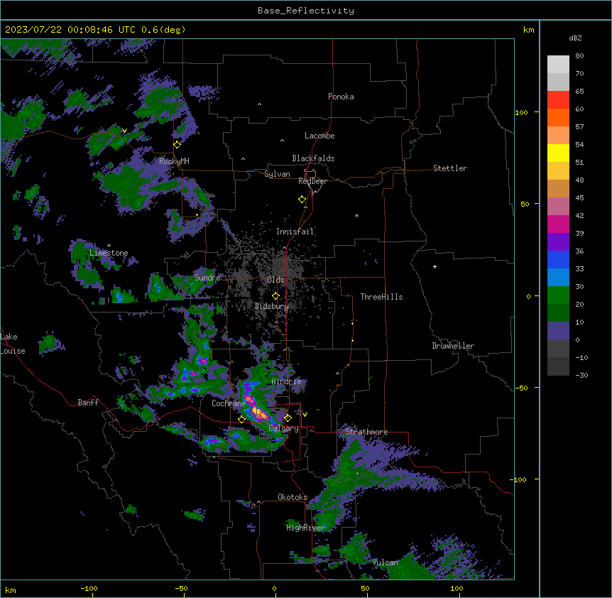This screenshot has height=598, width=612.
Task: Click the Blackfalds city label
Action: (x=313, y=158)
